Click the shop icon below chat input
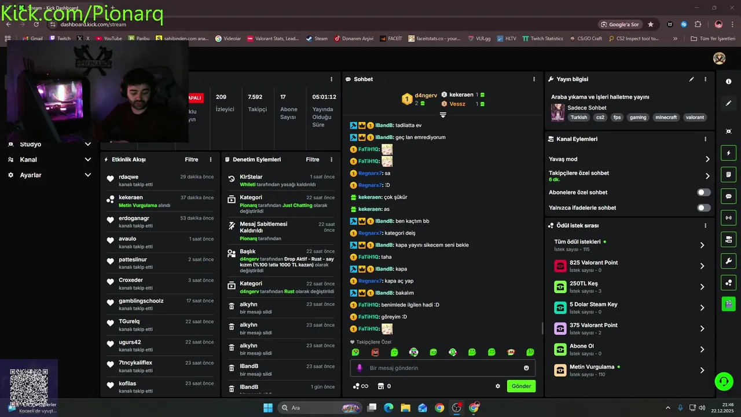Viewport: 741px width, 417px height. pyautogui.click(x=381, y=386)
